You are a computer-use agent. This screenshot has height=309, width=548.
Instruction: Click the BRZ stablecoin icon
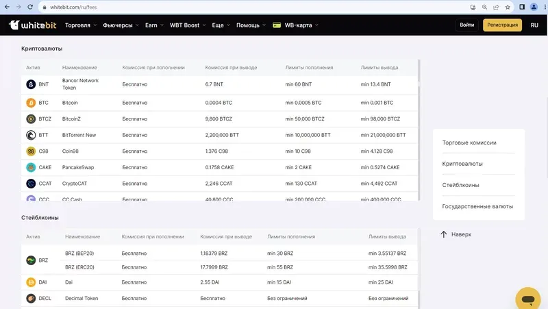click(31, 260)
